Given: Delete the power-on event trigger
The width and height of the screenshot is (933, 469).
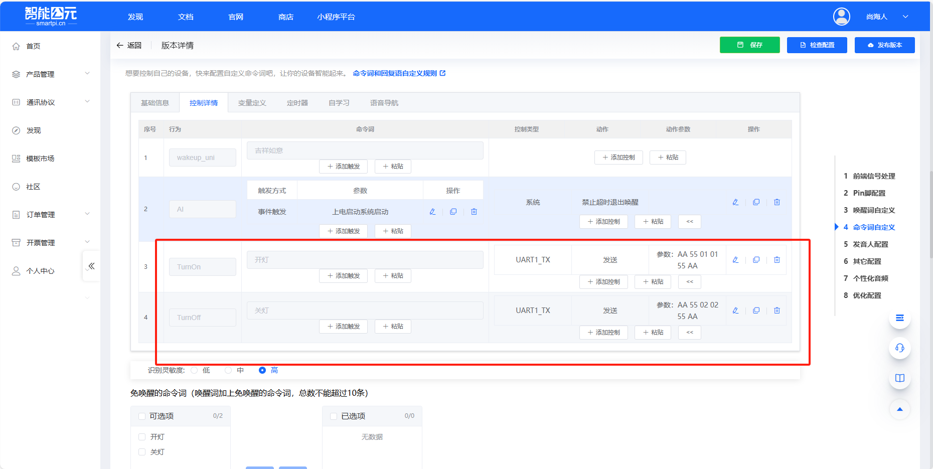Looking at the screenshot, I should tap(474, 212).
